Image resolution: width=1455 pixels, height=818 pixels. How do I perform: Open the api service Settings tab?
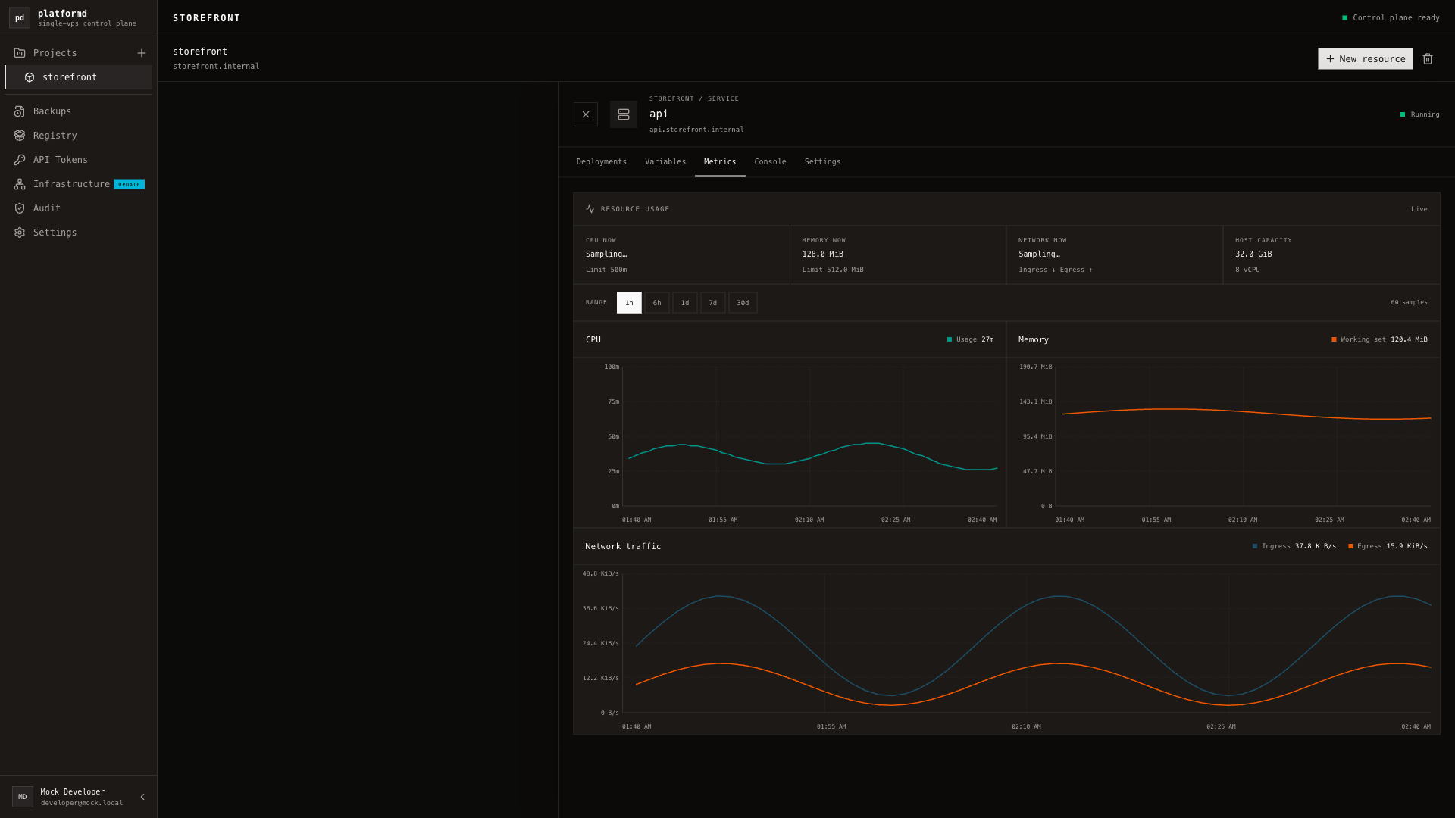coord(822,162)
